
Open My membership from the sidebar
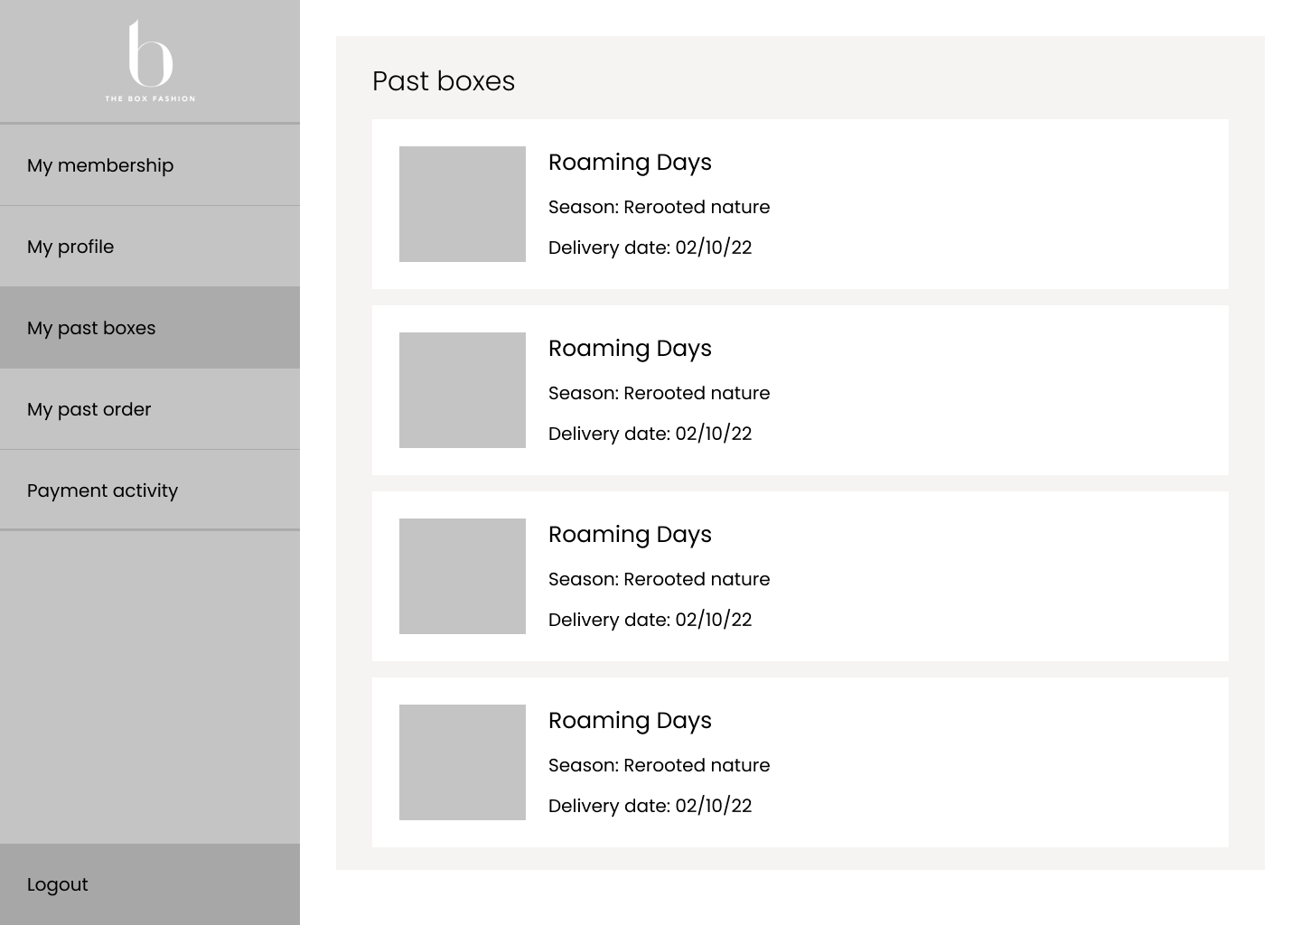100,165
